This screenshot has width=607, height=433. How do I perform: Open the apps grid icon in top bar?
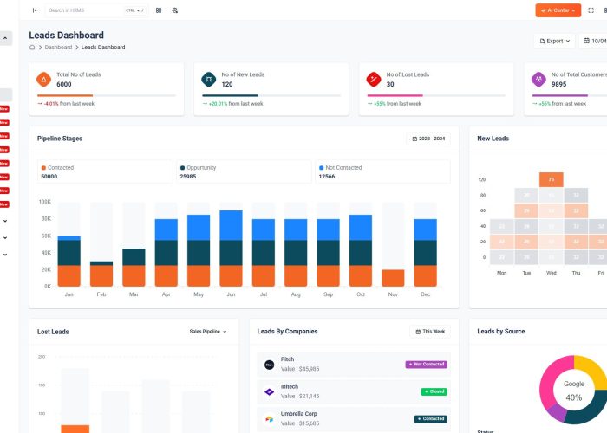coord(159,10)
